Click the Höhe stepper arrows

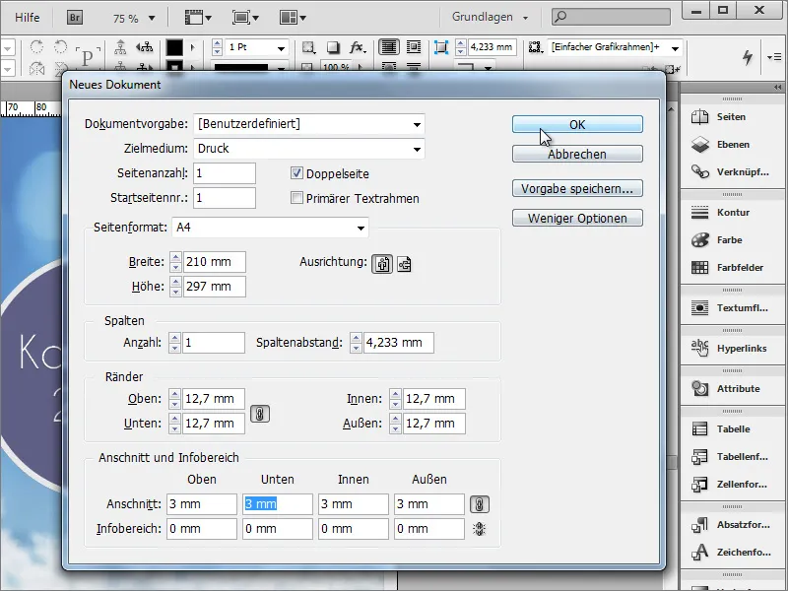tap(175, 287)
